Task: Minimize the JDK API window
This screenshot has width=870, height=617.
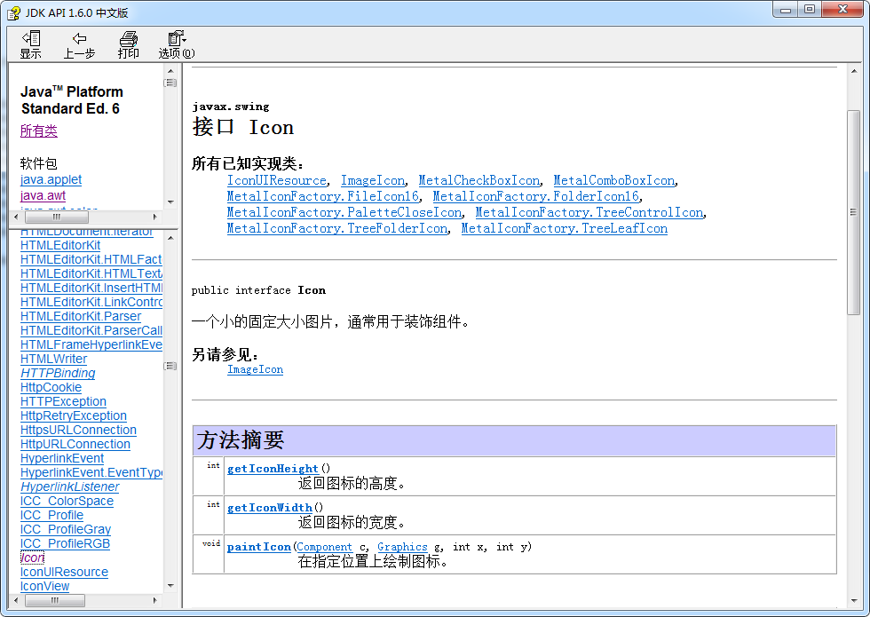Action: (786, 10)
